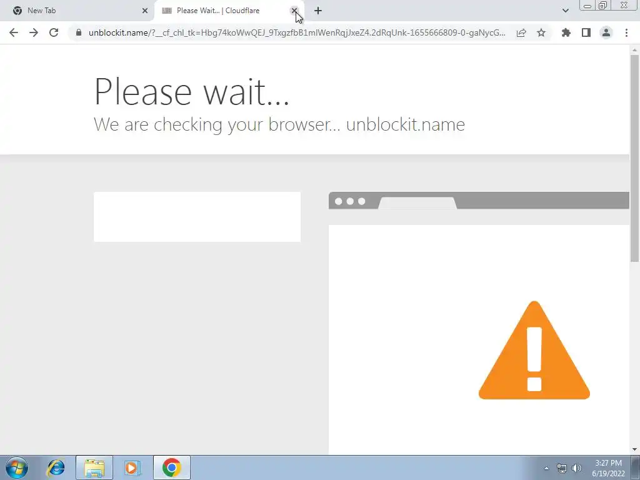Switch to the New Tab tab

(x=77, y=11)
